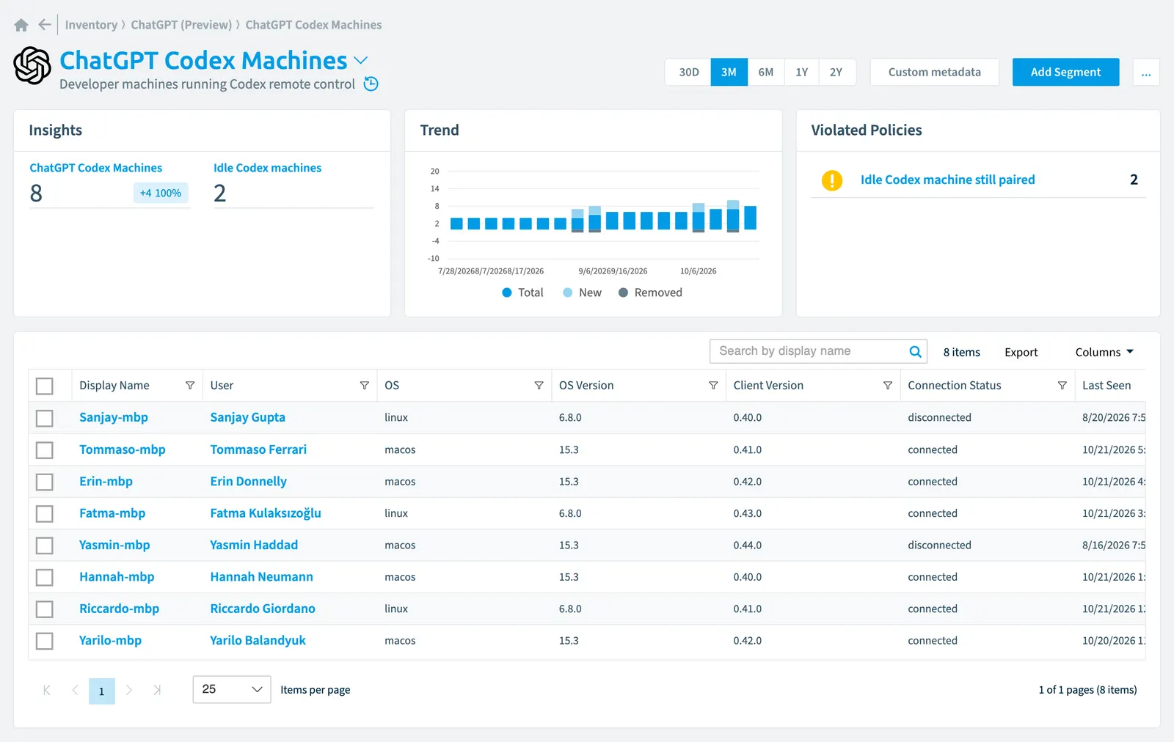Viewport: 1174px width, 742px height.
Task: Open the history clock icon beside description
Action: point(371,84)
